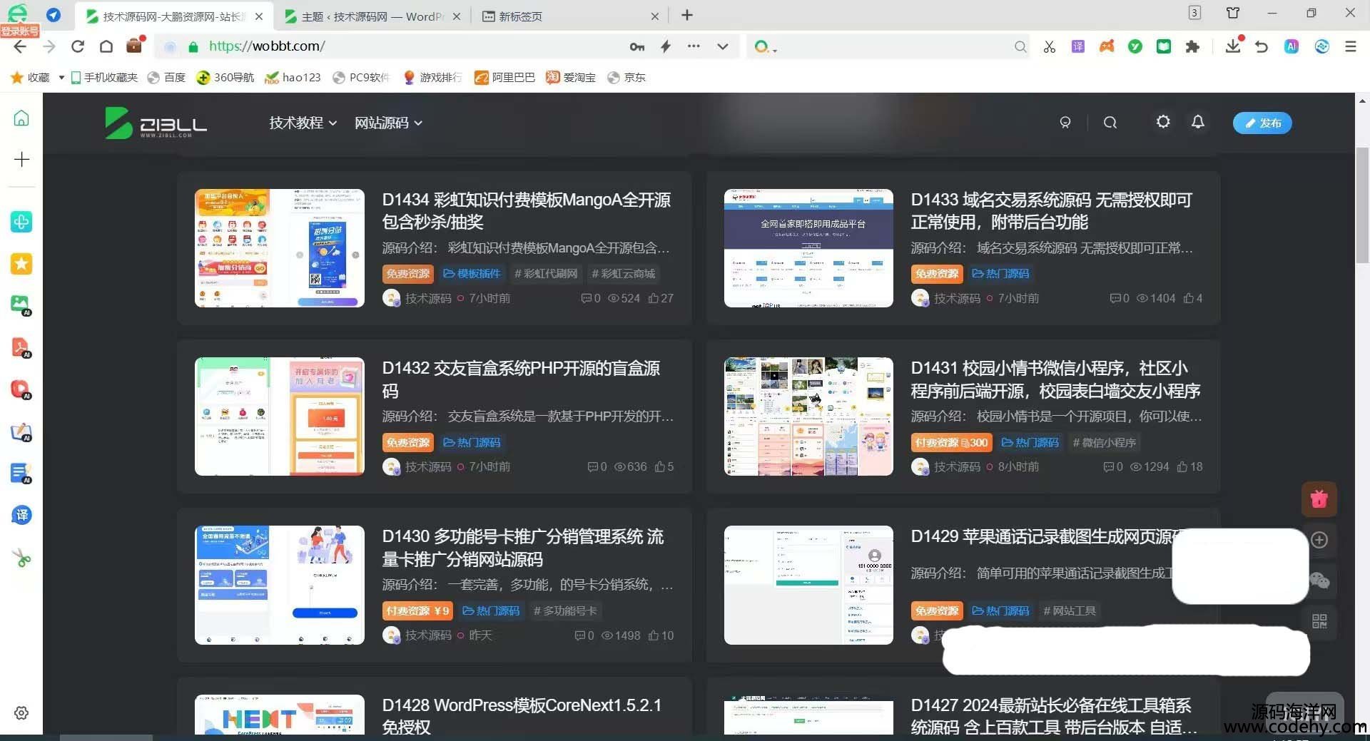Click the floating QR code icon
Image resolution: width=1370 pixels, height=741 pixels.
coord(1319,621)
